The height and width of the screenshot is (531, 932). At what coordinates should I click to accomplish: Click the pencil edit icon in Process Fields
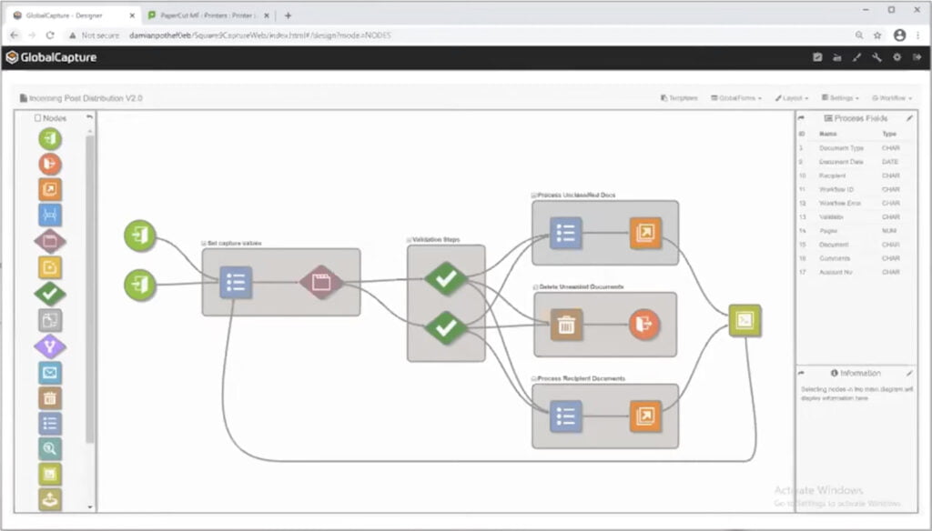909,118
